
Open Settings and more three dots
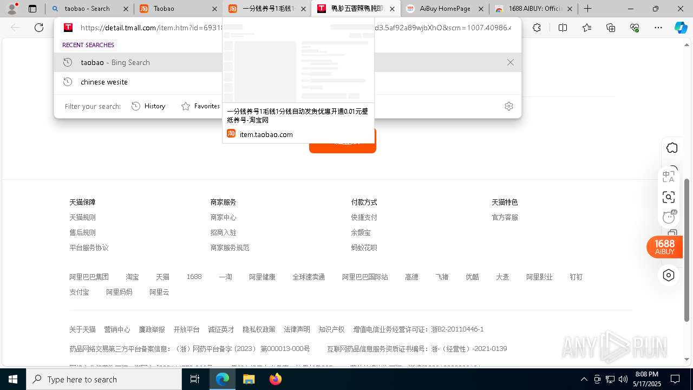point(658,28)
